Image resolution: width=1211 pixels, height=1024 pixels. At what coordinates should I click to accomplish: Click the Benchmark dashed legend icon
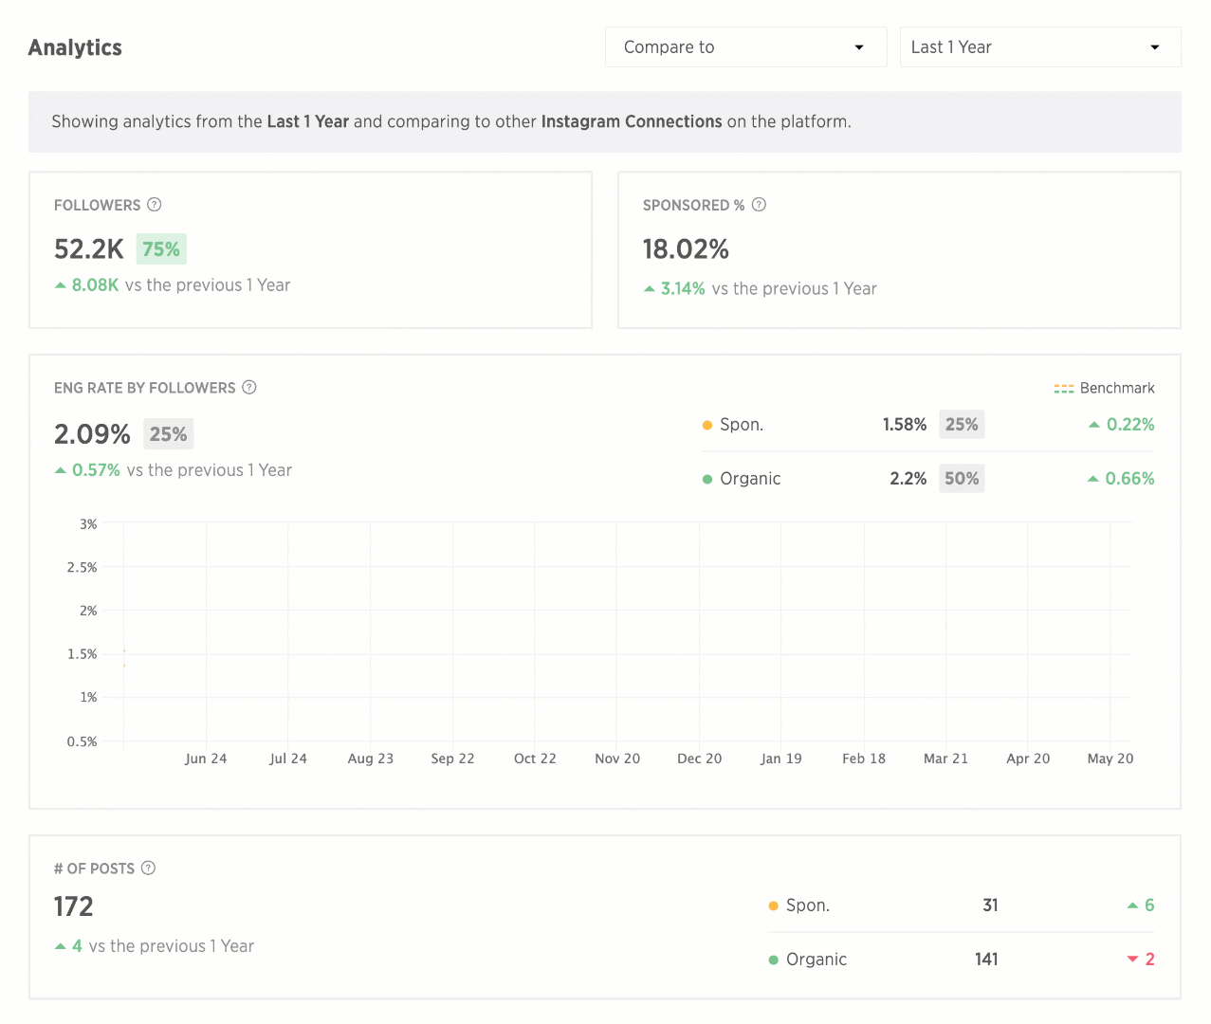coord(1064,389)
